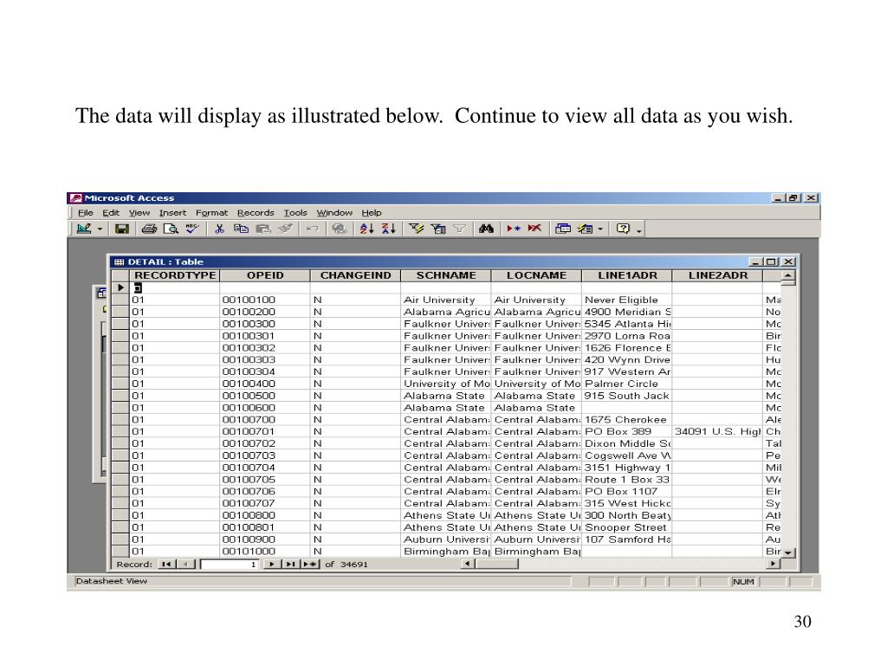Select the SCHNAME column header
This screenshot has height=665, width=887.
coord(446,275)
